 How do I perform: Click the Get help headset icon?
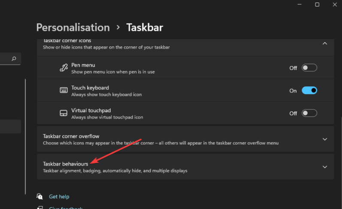click(x=40, y=197)
